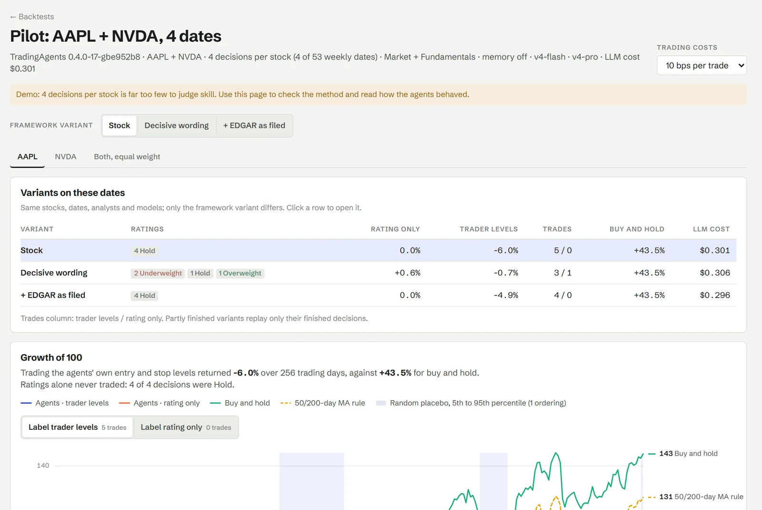Click Agents trader levels blue legend line
This screenshot has width=762, height=510.
pyautogui.click(x=26, y=403)
